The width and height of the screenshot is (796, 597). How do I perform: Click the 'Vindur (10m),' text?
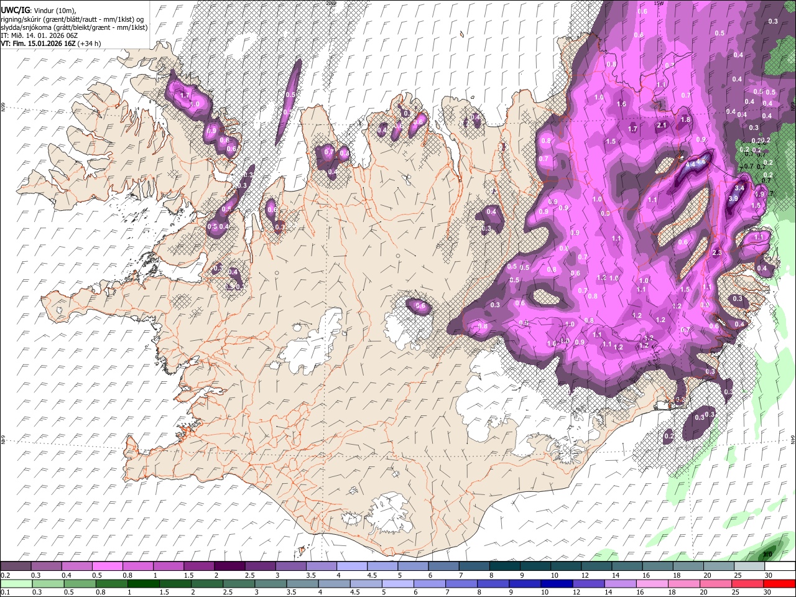coord(54,11)
